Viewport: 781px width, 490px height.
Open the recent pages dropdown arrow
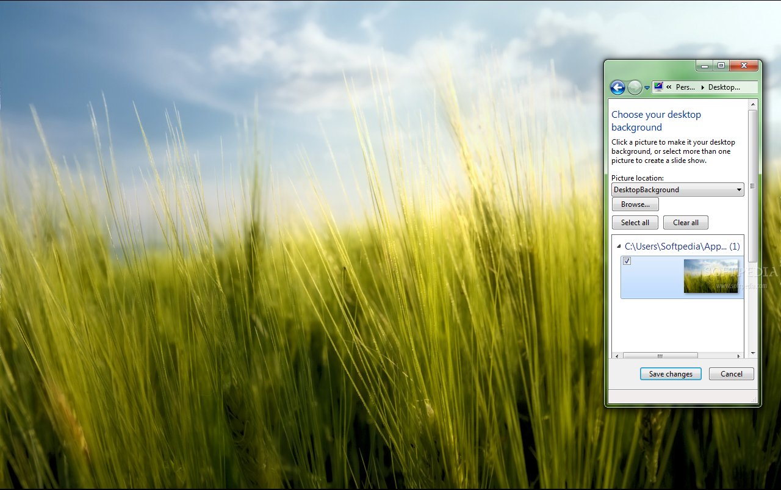(x=647, y=88)
